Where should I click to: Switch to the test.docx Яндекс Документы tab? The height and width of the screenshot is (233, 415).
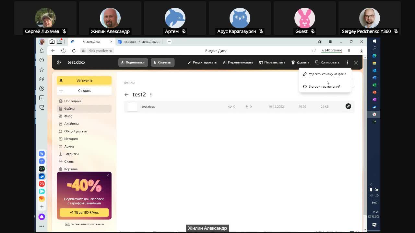(139, 42)
